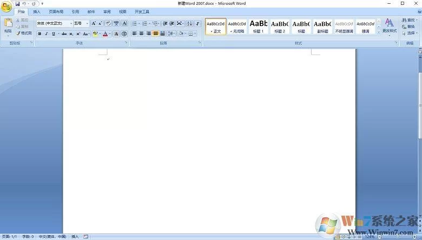The height and width of the screenshot is (240, 422).
Task: Toggle bold formatting
Action: [x=40, y=34]
